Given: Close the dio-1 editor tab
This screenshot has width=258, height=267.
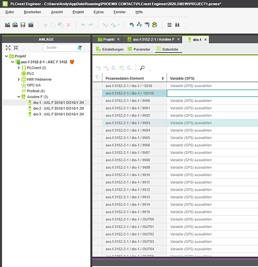Looking at the screenshot, I should pos(206,40).
